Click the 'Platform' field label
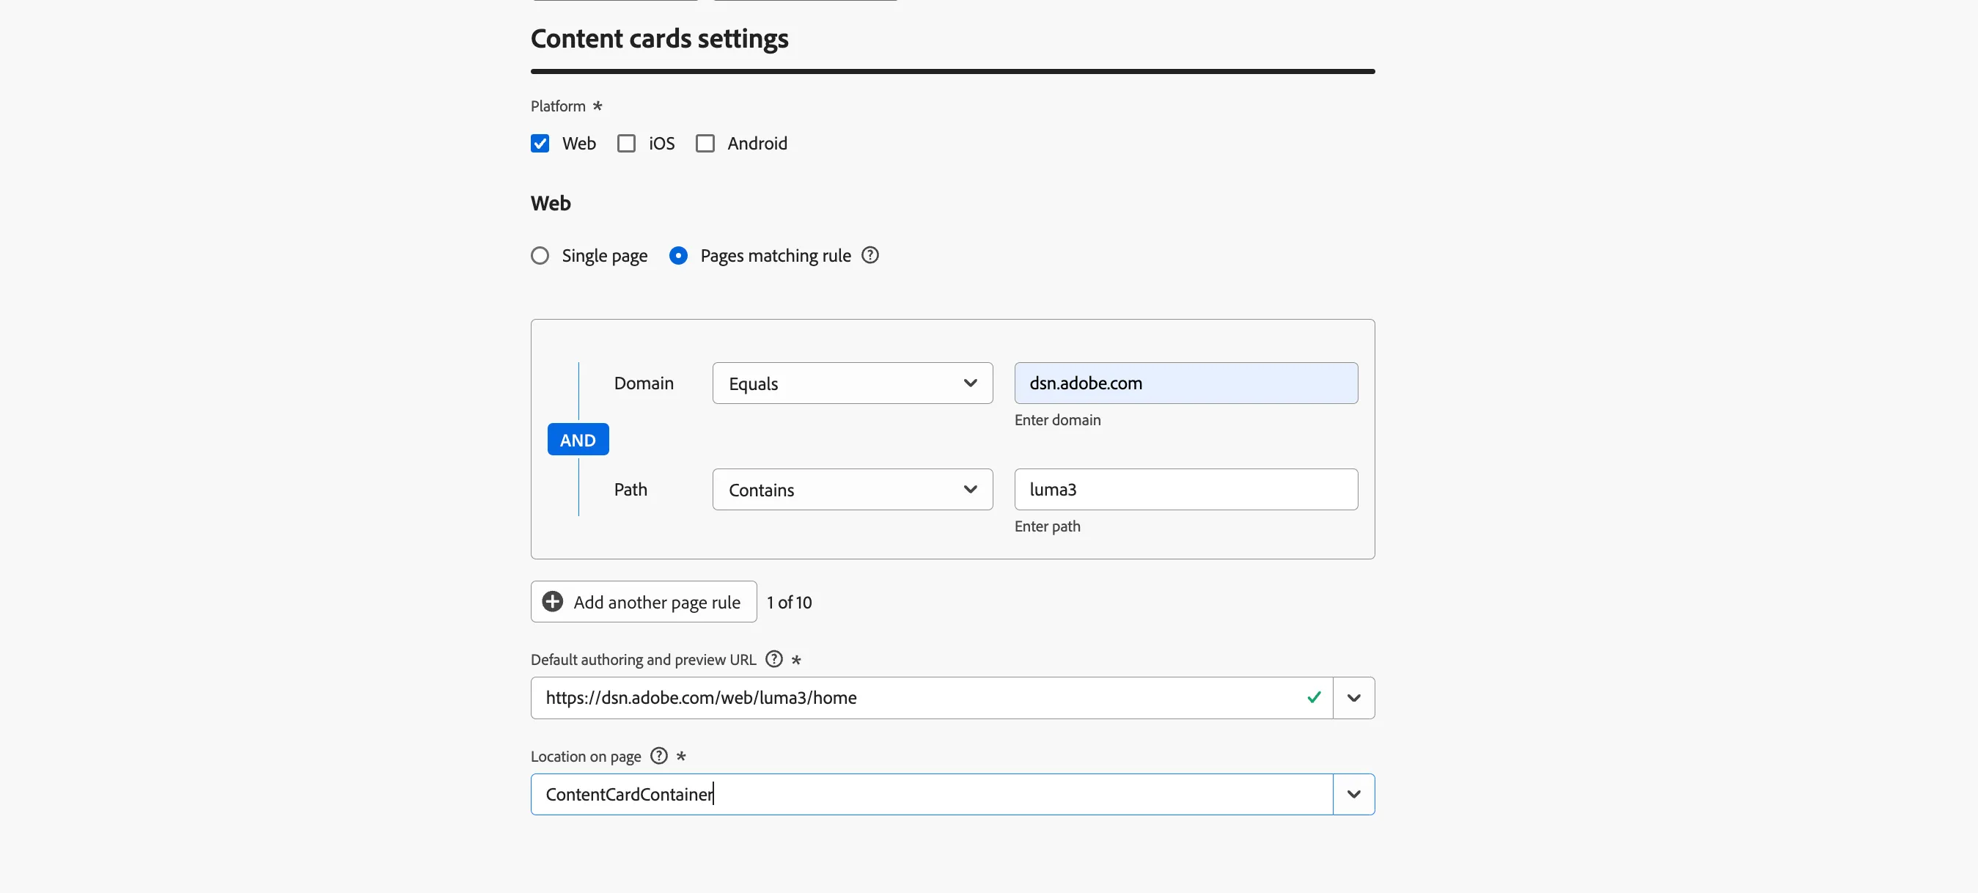 [x=558, y=106]
